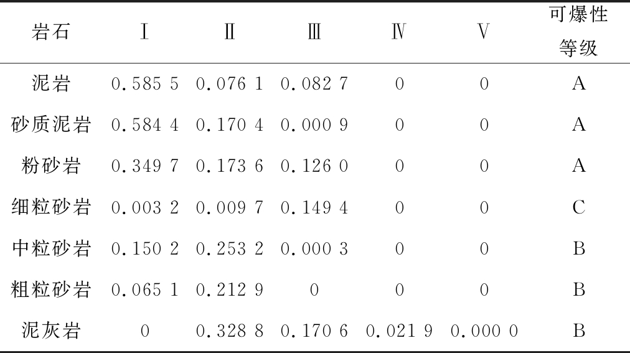Click the value 0.328 8
This screenshot has height=353, width=630.
[229, 331]
